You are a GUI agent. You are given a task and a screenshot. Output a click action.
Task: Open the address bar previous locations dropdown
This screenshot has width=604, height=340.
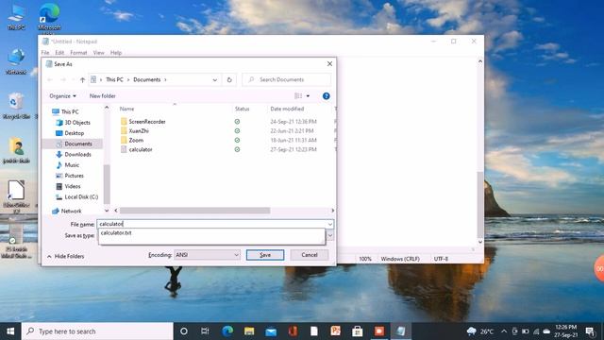[215, 79]
